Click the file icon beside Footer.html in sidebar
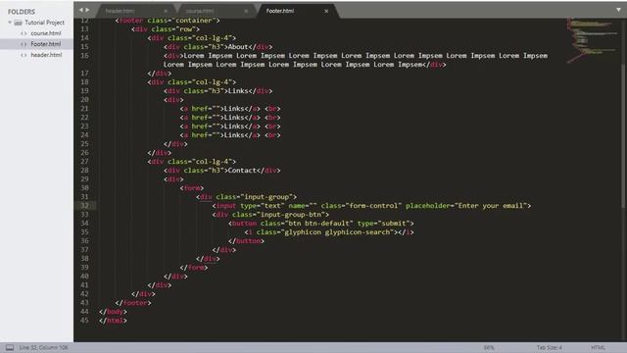The width and height of the screenshot is (627, 353). pyautogui.click(x=24, y=44)
